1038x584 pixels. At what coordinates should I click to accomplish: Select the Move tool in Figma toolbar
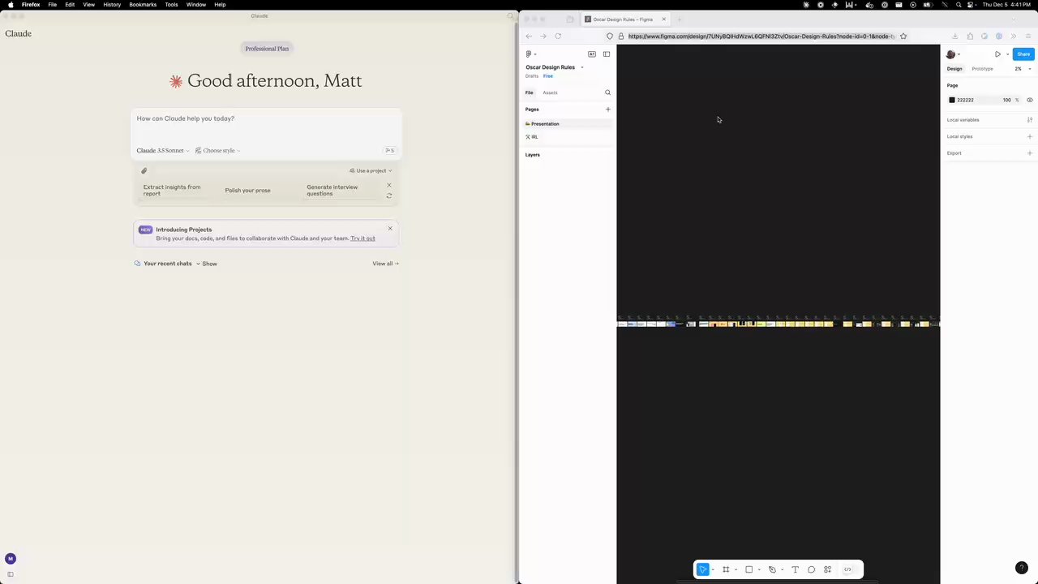702,569
